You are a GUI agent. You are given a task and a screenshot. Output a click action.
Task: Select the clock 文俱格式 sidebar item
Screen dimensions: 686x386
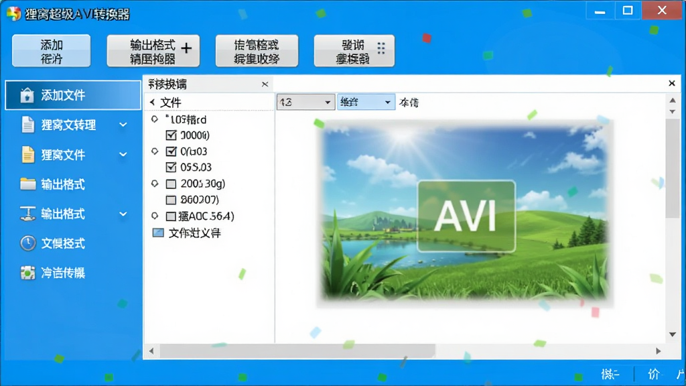[x=73, y=243]
